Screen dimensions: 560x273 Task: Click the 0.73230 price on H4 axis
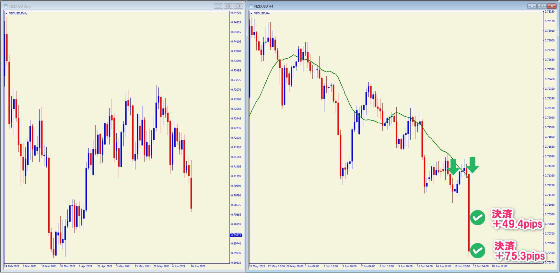click(x=550, y=12)
